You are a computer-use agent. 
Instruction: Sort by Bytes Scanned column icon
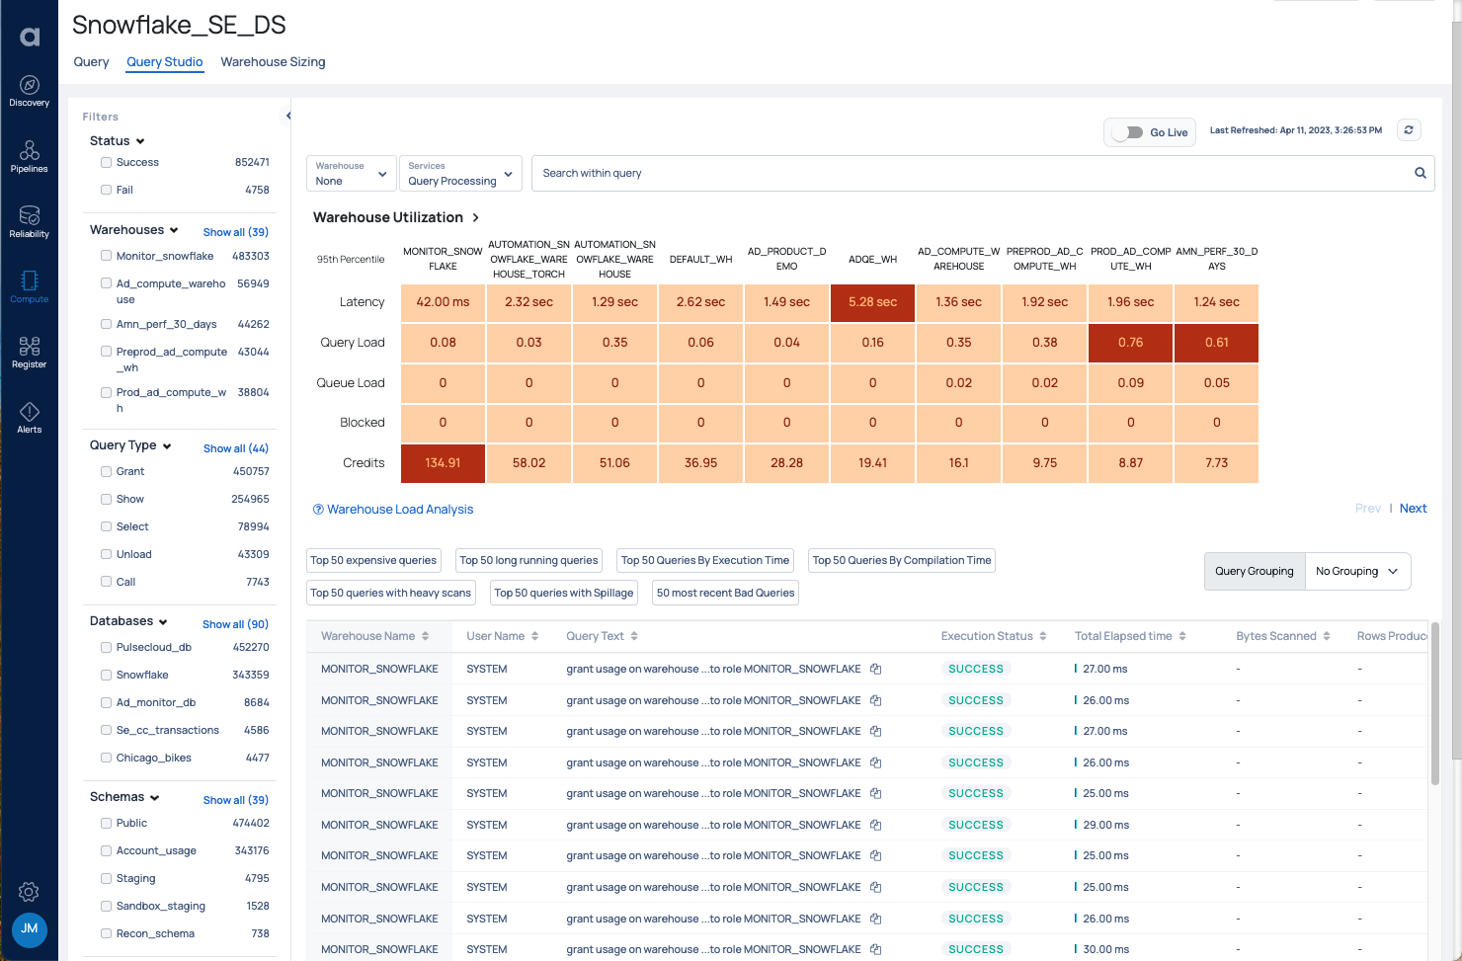tap(1327, 636)
